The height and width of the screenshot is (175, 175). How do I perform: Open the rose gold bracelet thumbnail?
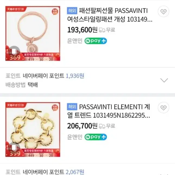point(33,33)
